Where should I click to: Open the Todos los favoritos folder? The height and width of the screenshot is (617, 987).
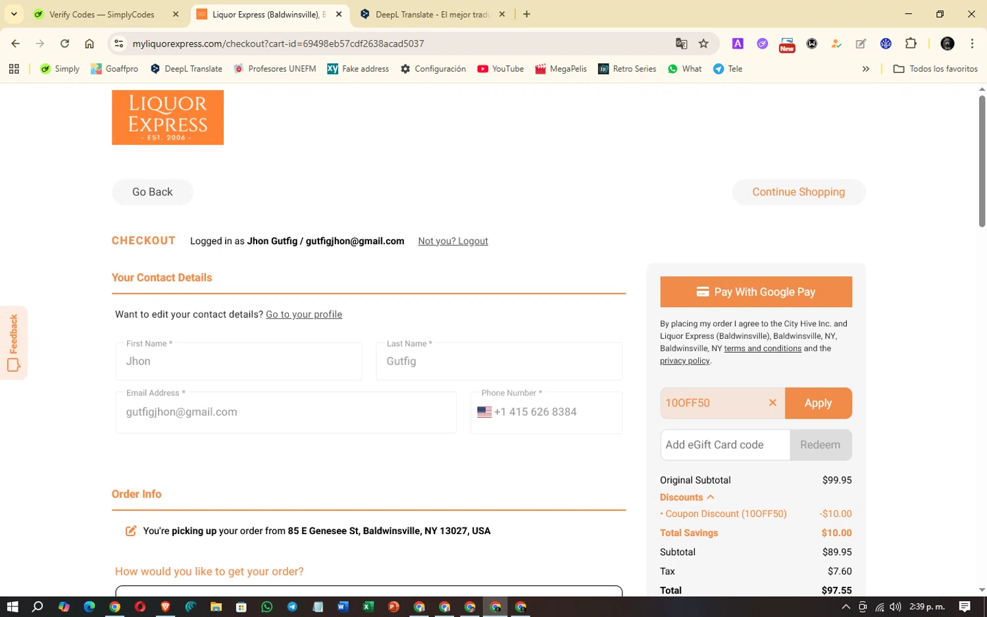935,68
